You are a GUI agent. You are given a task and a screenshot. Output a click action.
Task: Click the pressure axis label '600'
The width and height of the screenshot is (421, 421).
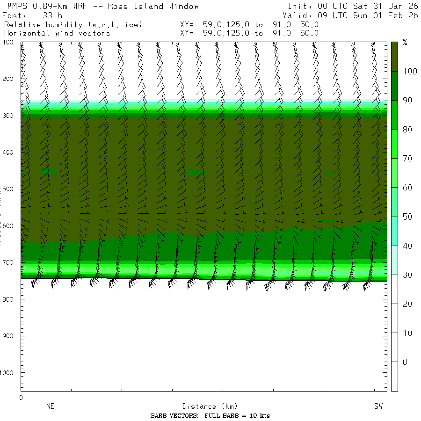click(8, 226)
